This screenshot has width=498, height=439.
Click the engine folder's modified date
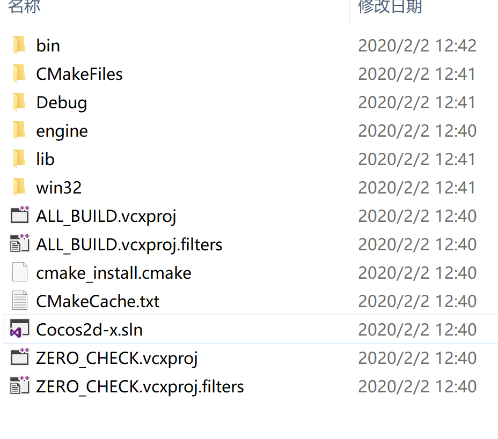pyautogui.click(x=418, y=131)
